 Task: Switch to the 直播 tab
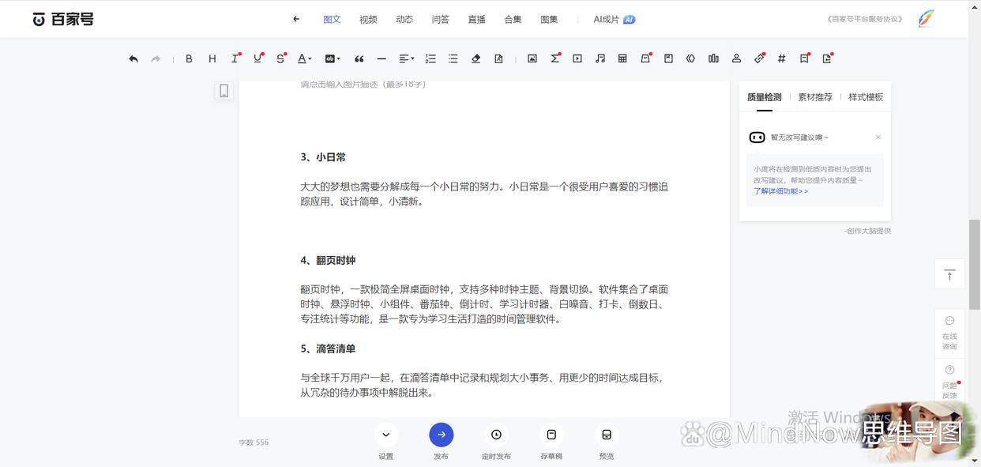point(477,19)
